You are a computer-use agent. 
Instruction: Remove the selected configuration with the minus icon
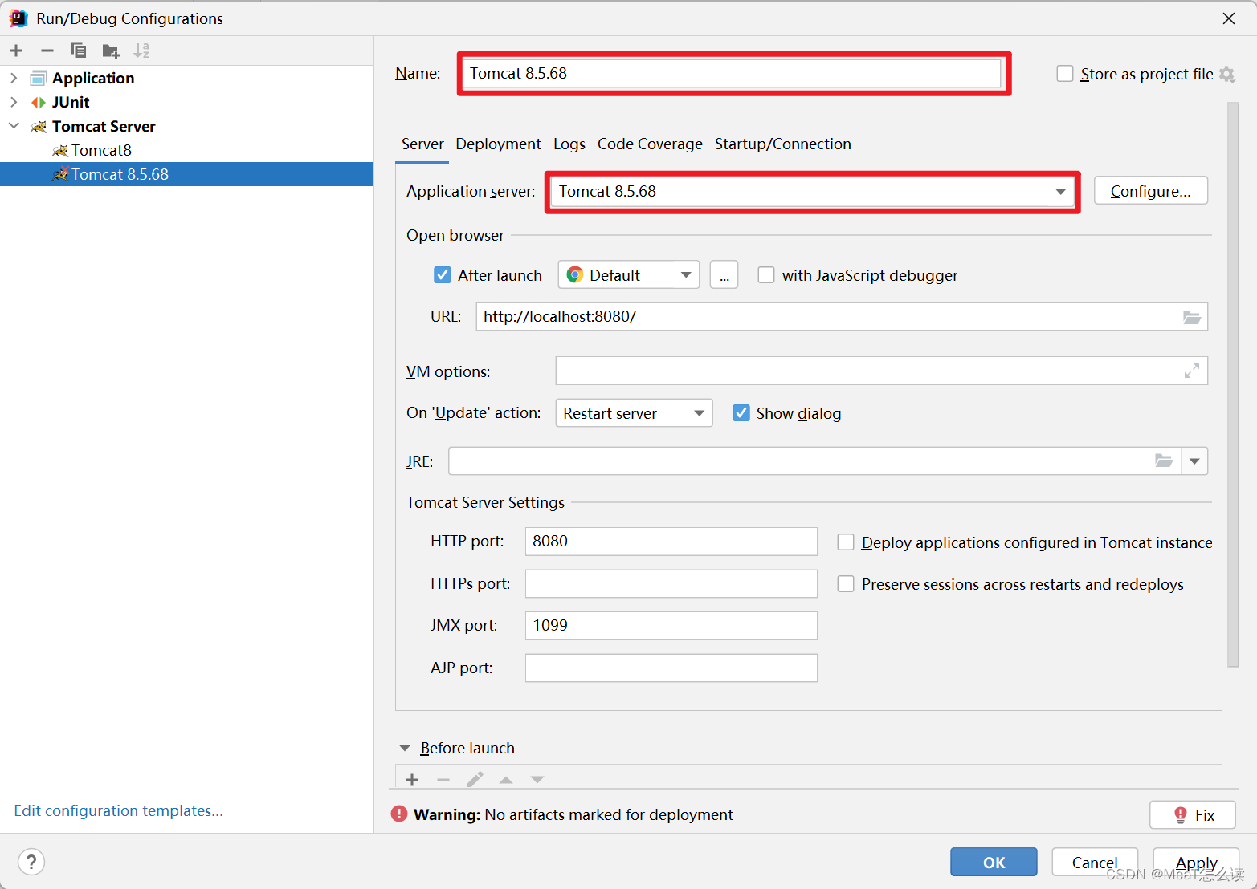[47, 51]
